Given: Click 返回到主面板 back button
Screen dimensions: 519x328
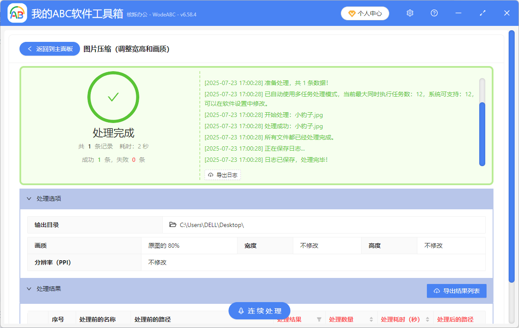Looking at the screenshot, I should [x=49, y=48].
